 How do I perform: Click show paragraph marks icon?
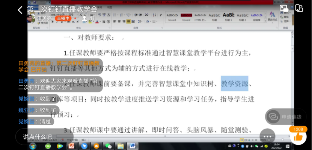point(161,15)
